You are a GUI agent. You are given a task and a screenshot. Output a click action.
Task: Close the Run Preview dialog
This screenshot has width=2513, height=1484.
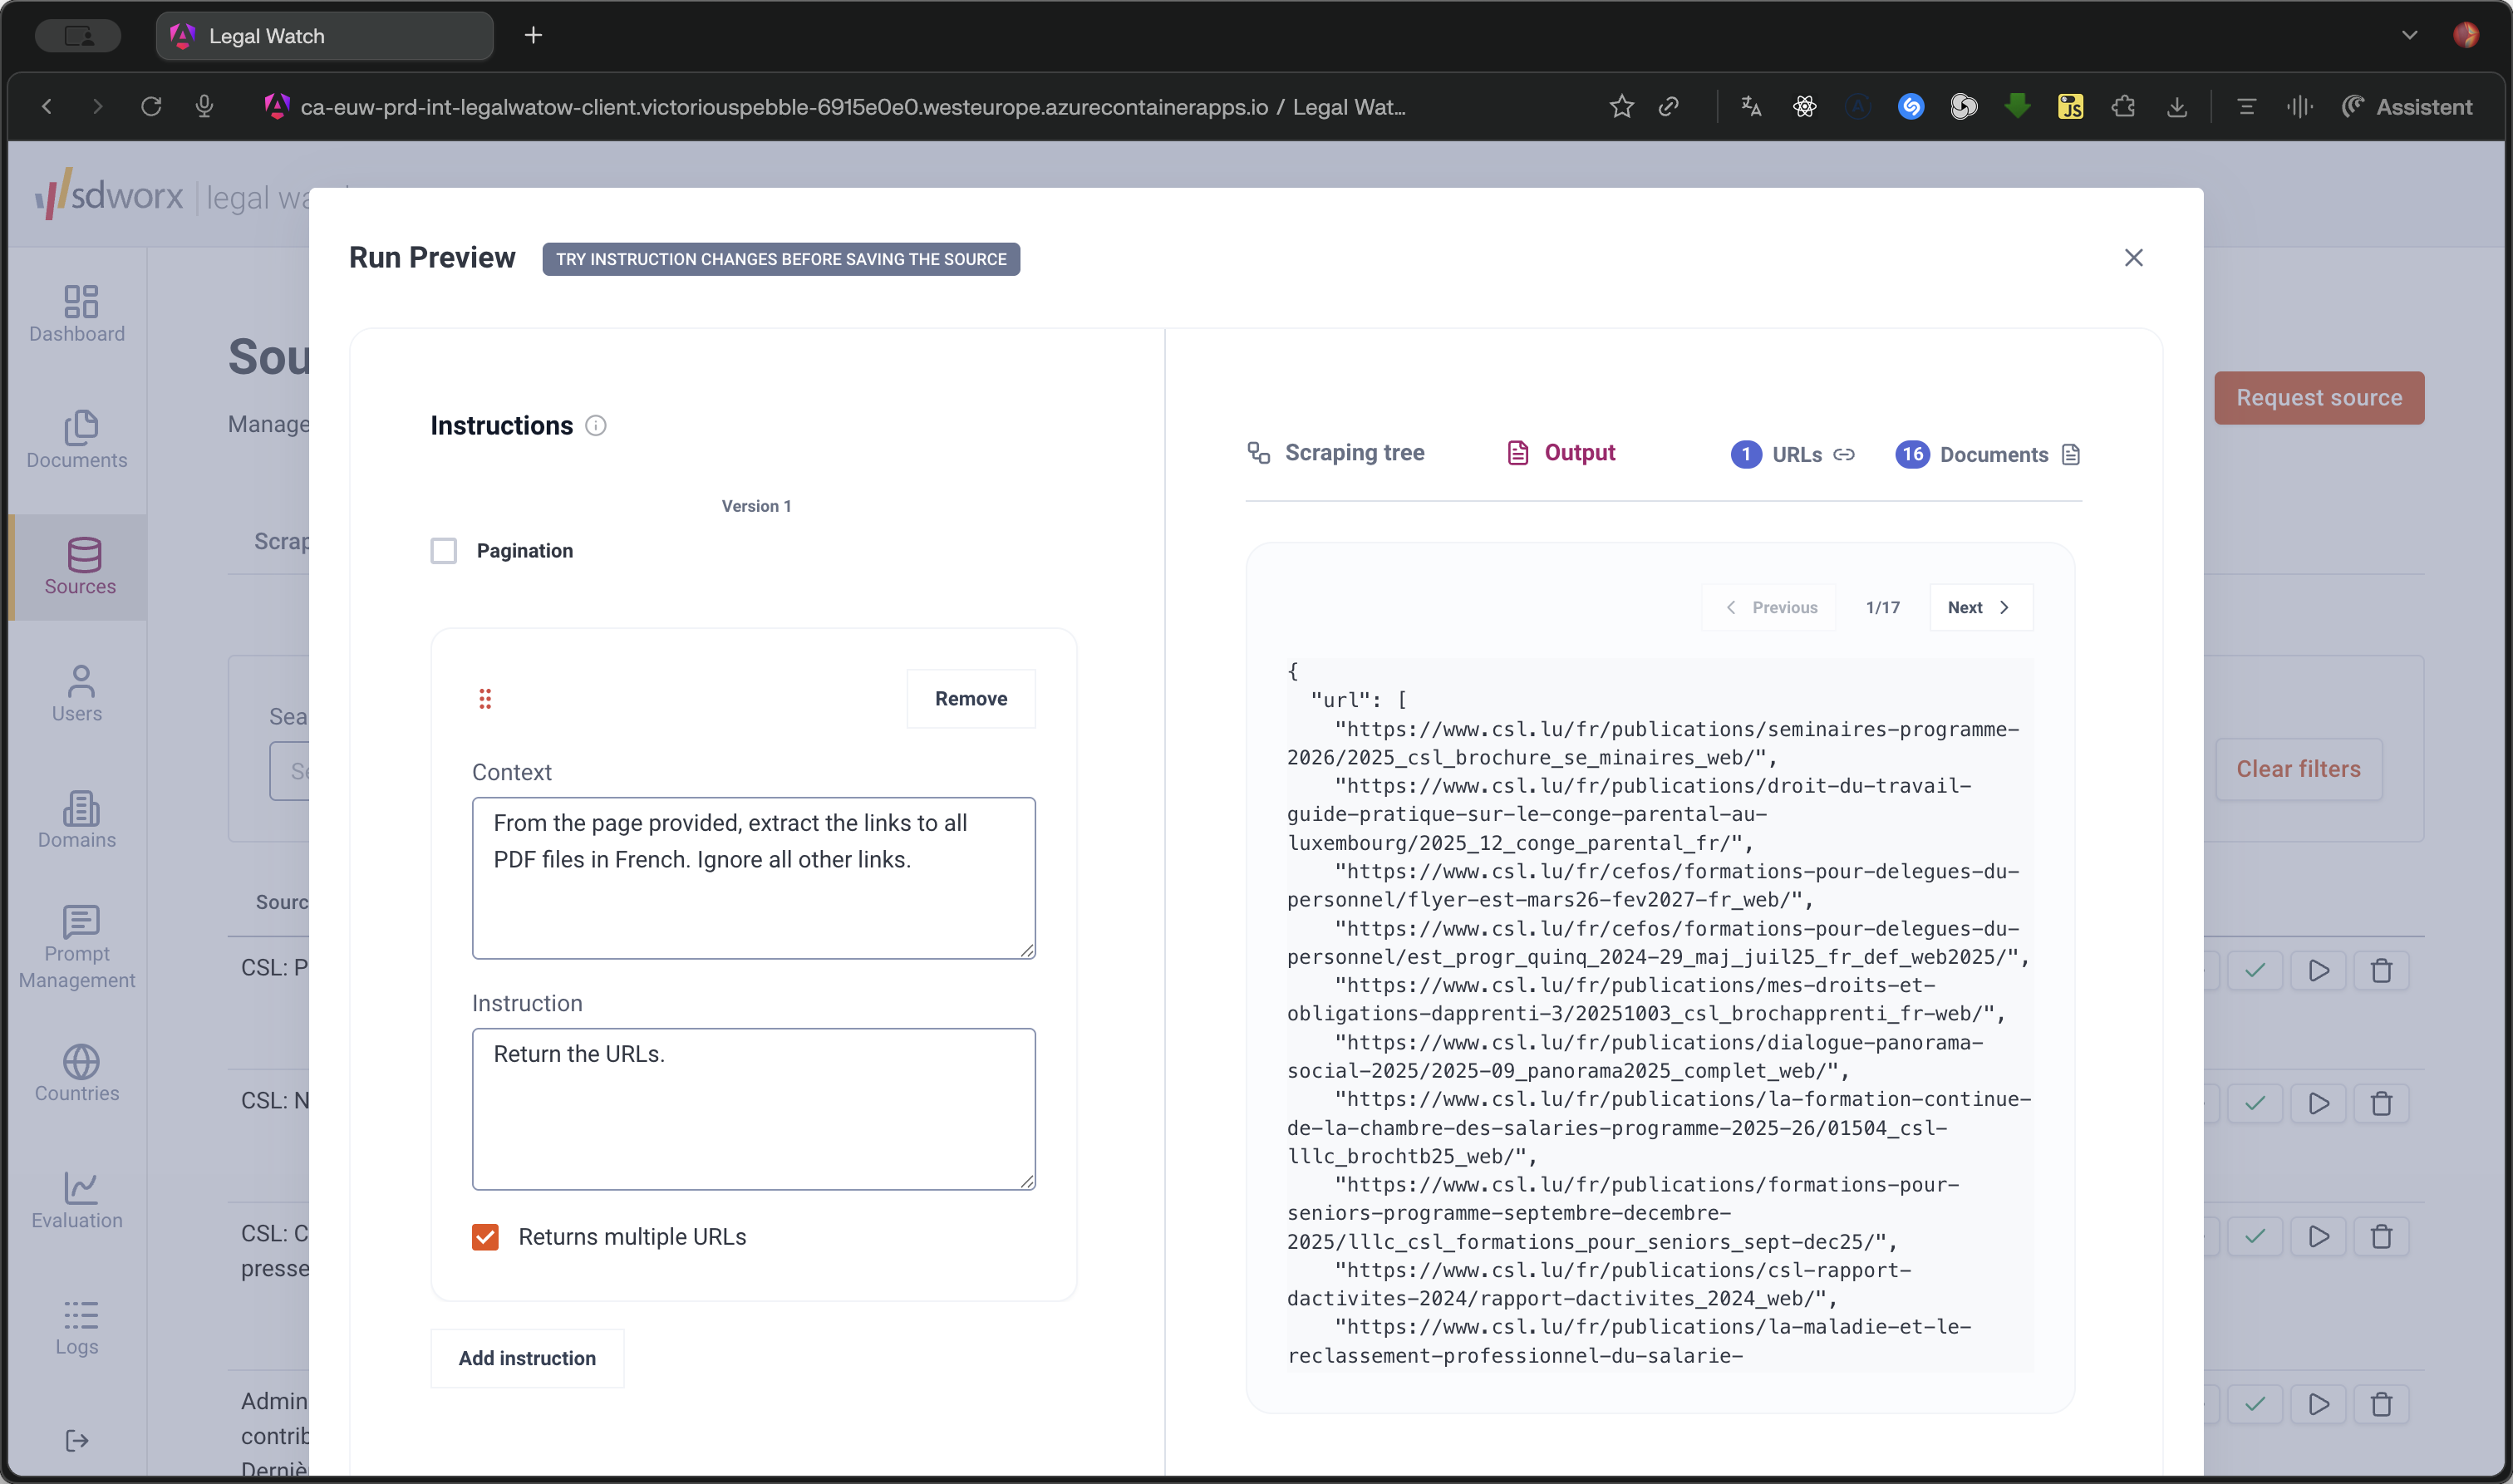pos(2134,258)
